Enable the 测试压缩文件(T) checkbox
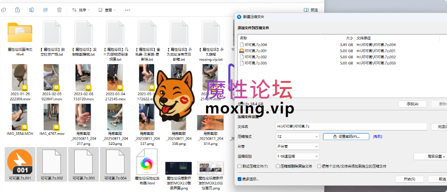This screenshot has height=192, width=447. click(x=239, y=166)
